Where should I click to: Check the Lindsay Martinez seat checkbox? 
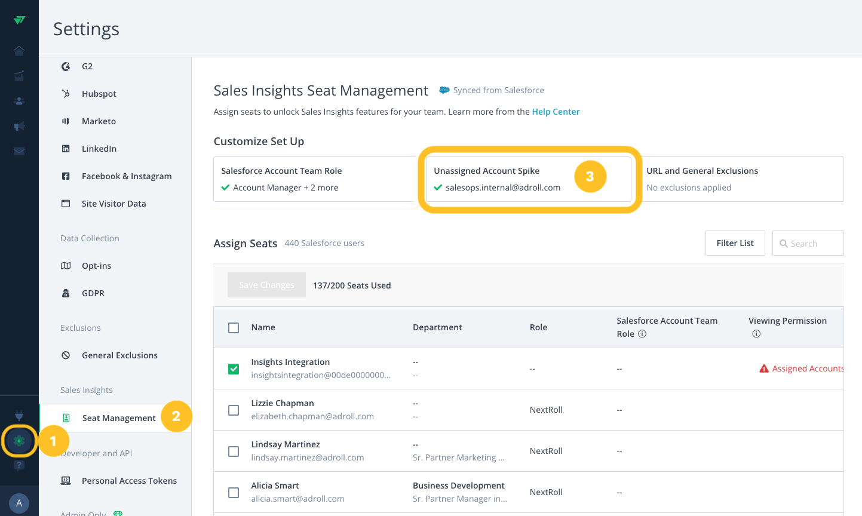(234, 451)
